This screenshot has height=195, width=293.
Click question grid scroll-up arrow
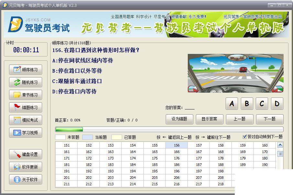280,145
